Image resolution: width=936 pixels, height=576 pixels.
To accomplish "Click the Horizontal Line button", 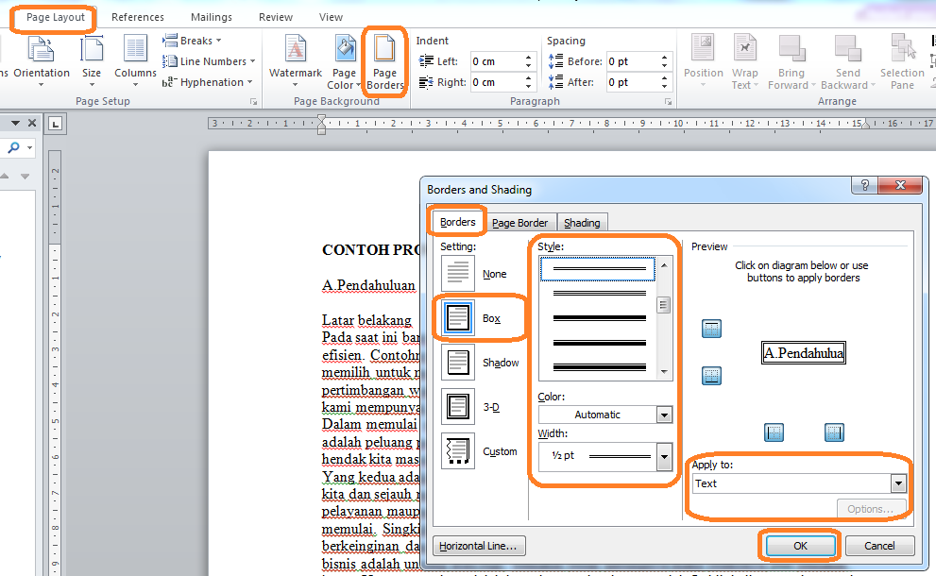I will point(479,546).
